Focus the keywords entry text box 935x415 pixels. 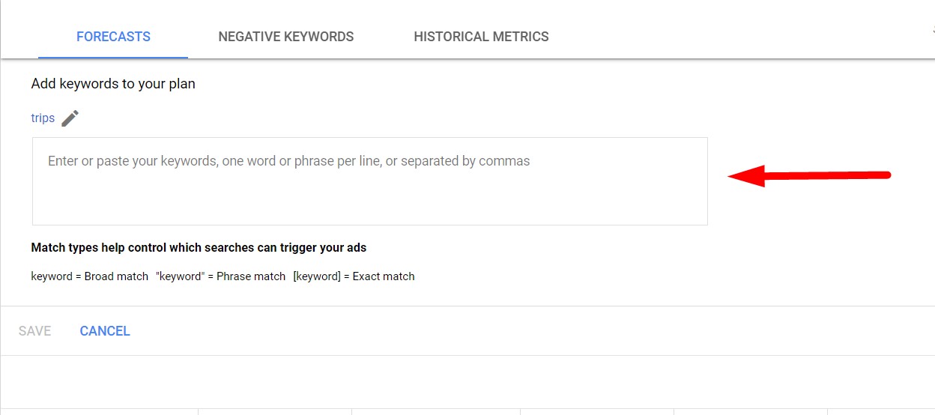[370, 181]
